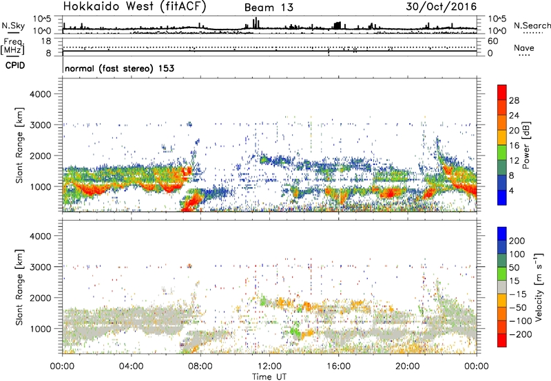Click velocity colorbar tick label '200'

tap(517, 241)
